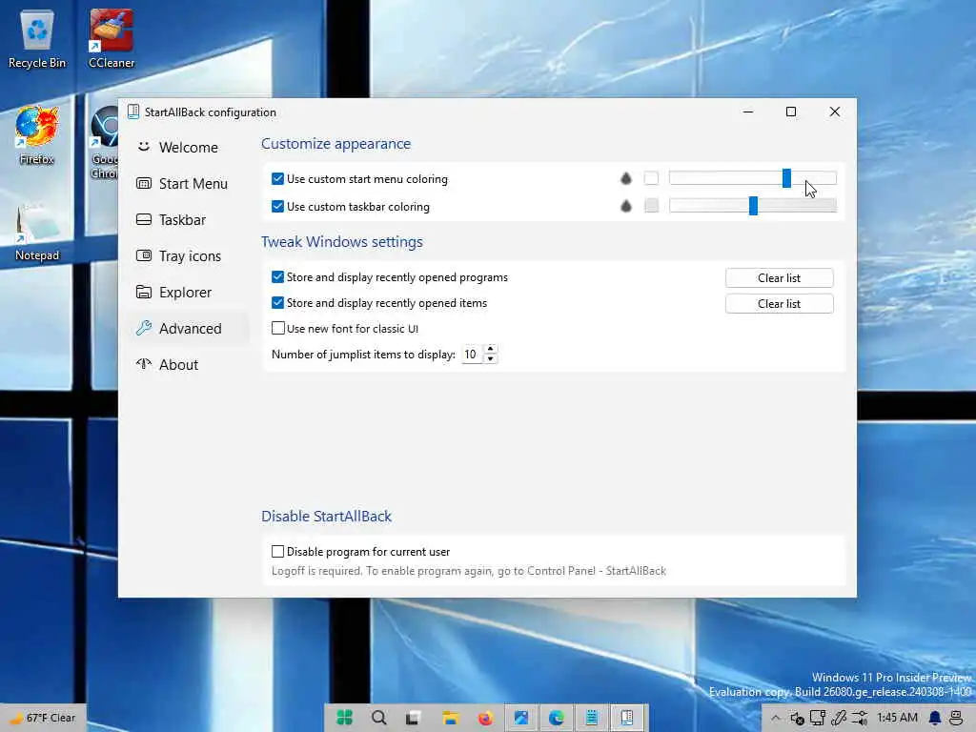Click the muted volume tray icon
Screen dimensions: 976x732
pos(797,718)
